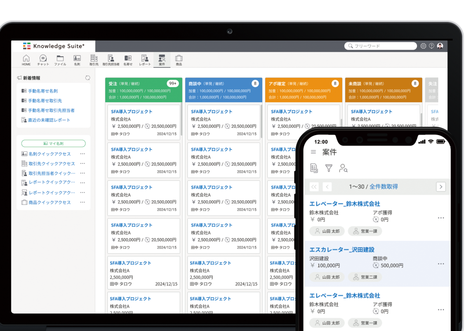Click the 新着情報 megaphone icon
465x331 pixels.
coord(19,78)
